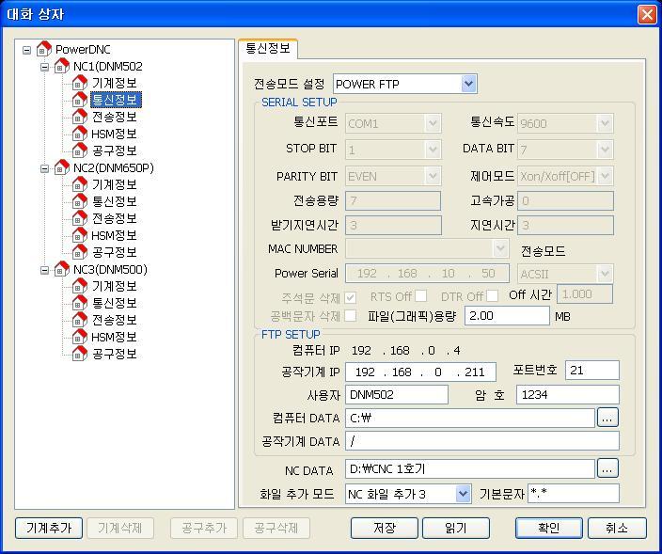The width and height of the screenshot is (662, 554).
Task: Click the PowerDNC root house icon
Action: click(x=44, y=49)
